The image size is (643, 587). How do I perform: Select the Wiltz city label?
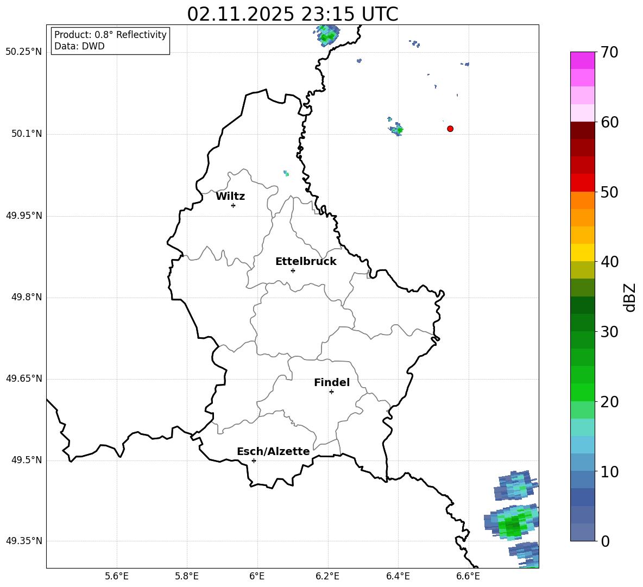pos(230,197)
